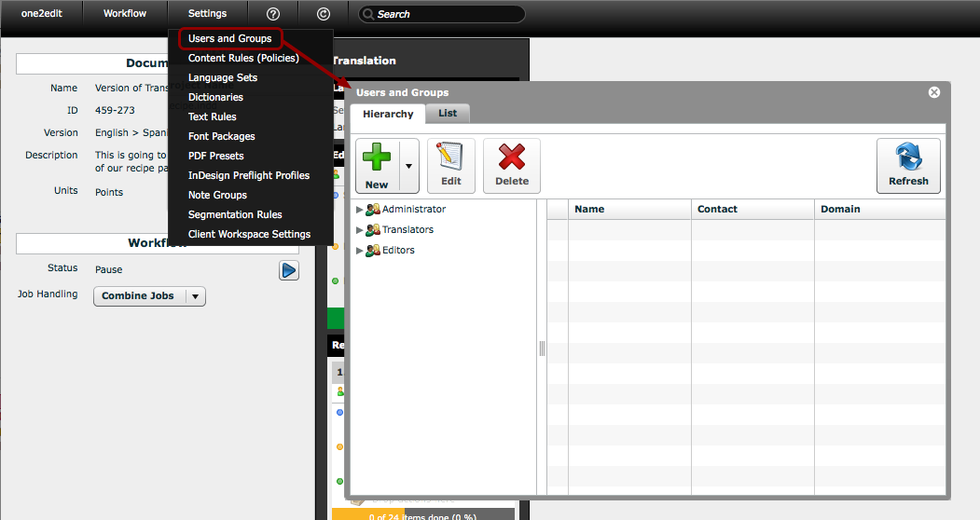Click the green plus New icon
Viewport: 980px width, 520px height.
(x=377, y=157)
